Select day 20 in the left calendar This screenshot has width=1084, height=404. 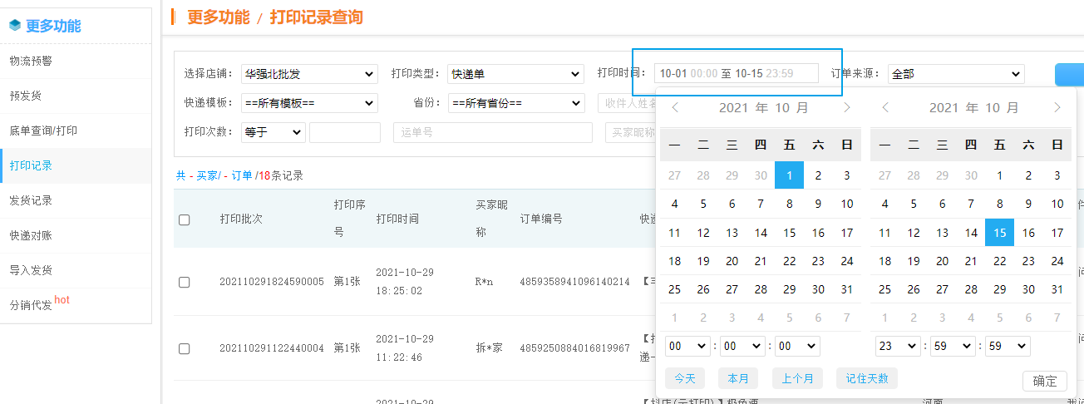732,261
